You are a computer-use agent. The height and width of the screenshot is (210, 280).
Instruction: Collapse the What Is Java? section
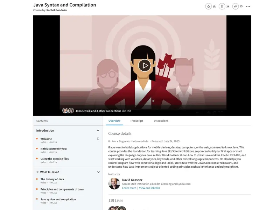point(98,172)
